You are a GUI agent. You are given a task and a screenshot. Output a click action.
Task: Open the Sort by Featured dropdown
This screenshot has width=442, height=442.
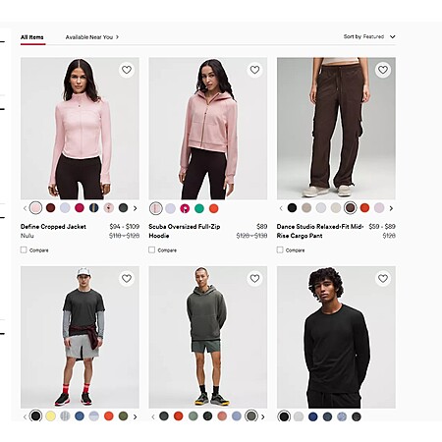(x=369, y=36)
